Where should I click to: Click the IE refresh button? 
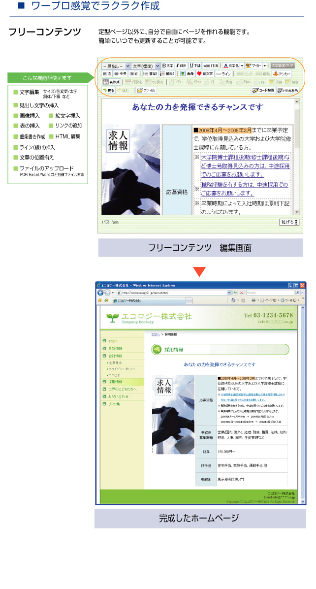(x=235, y=293)
